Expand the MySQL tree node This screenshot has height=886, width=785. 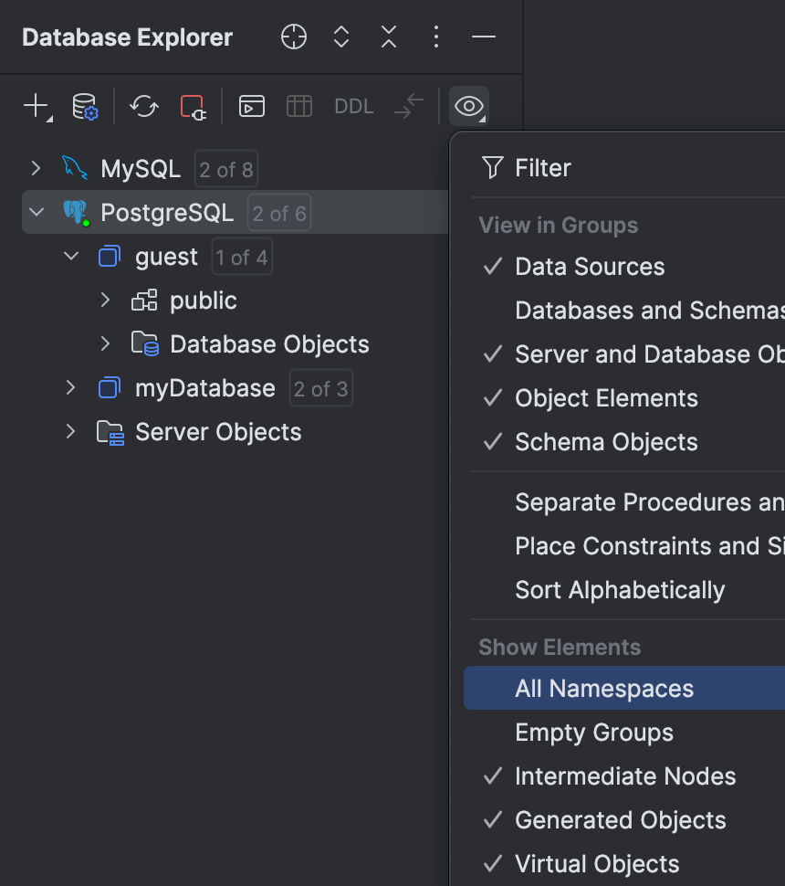(x=35, y=167)
